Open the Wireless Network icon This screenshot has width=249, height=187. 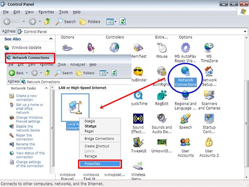coord(138,171)
